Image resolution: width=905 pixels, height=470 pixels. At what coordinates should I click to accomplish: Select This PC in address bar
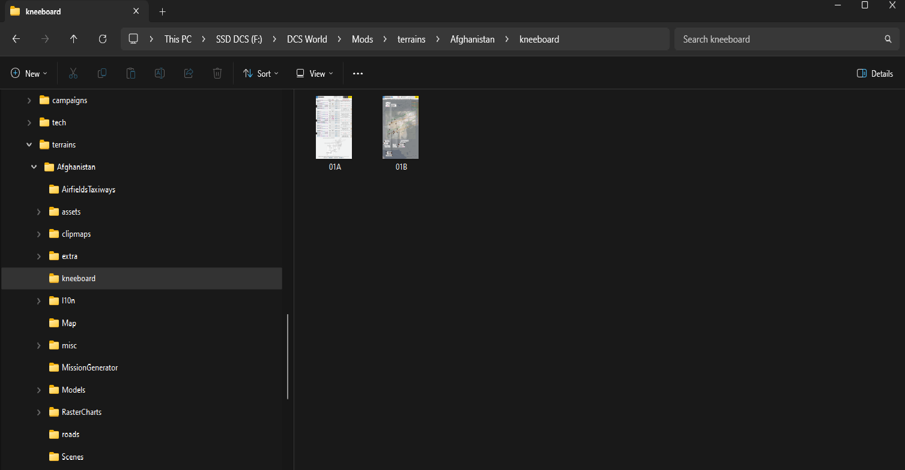178,39
